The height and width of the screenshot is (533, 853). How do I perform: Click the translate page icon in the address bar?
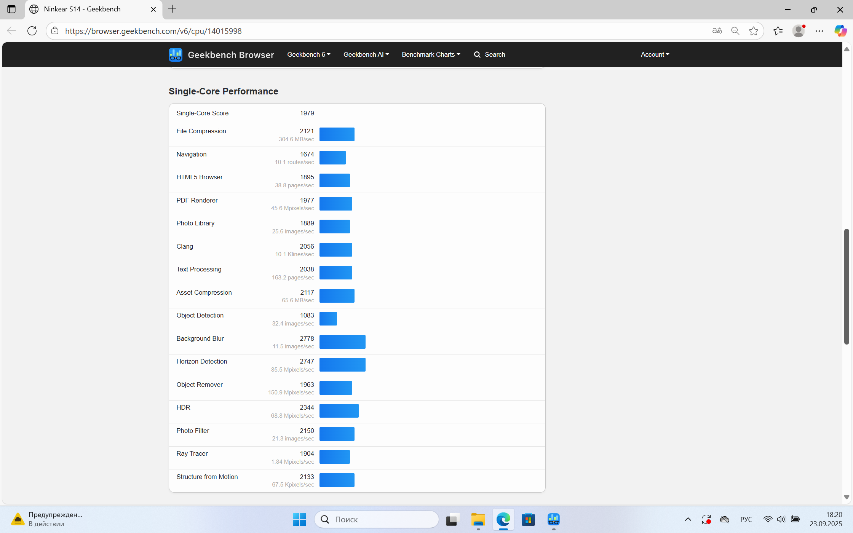(x=717, y=31)
